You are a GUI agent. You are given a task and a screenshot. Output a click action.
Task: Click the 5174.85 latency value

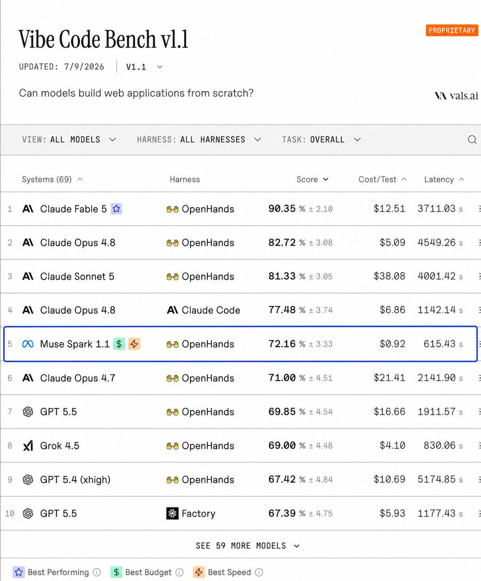(x=436, y=480)
